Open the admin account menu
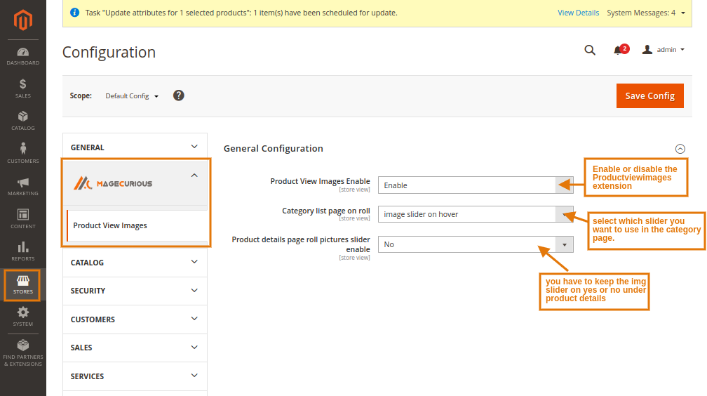Viewport: 707px width, 396px height. [664, 50]
